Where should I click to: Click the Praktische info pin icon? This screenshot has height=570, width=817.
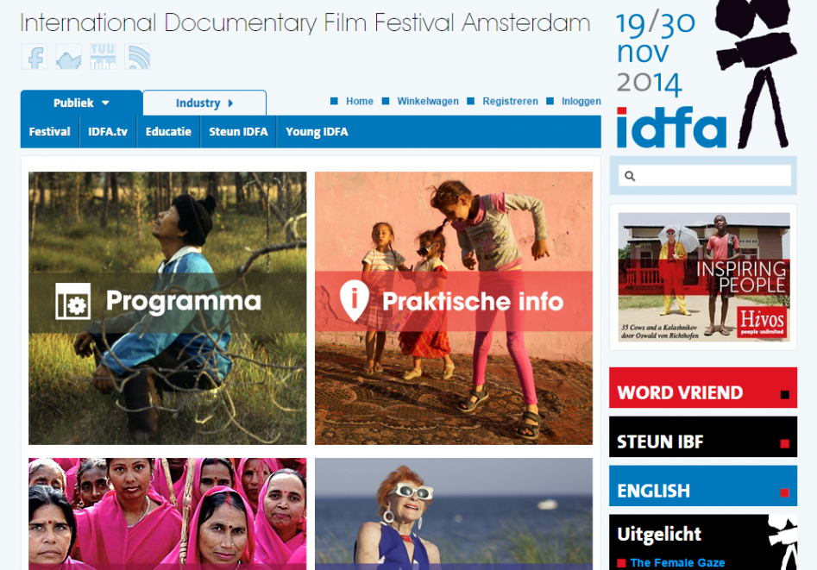pyautogui.click(x=355, y=300)
